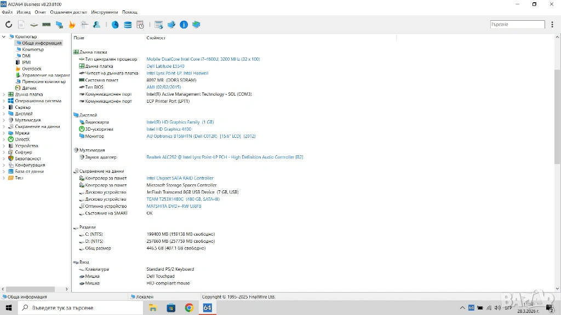Image resolution: width=561 pixels, height=315 pixels.
Task: Open the Инструменти menu
Action: [104, 12]
